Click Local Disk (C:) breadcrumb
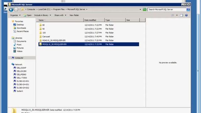The width and height of the screenshot is (201, 113). [x=44, y=9]
